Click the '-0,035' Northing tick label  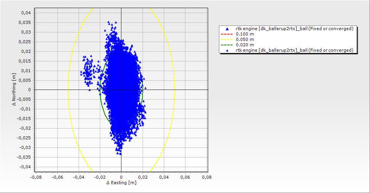[x=24, y=157]
